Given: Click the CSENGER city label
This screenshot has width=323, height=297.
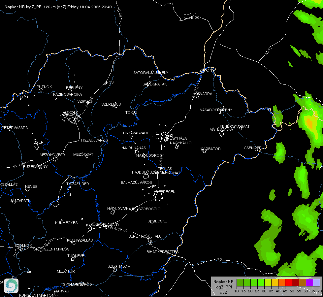Looking at the screenshot, I should [x=252, y=148].
